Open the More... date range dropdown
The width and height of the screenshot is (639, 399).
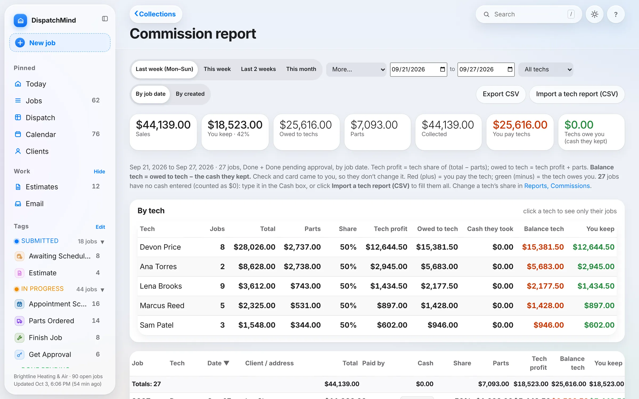[356, 69]
